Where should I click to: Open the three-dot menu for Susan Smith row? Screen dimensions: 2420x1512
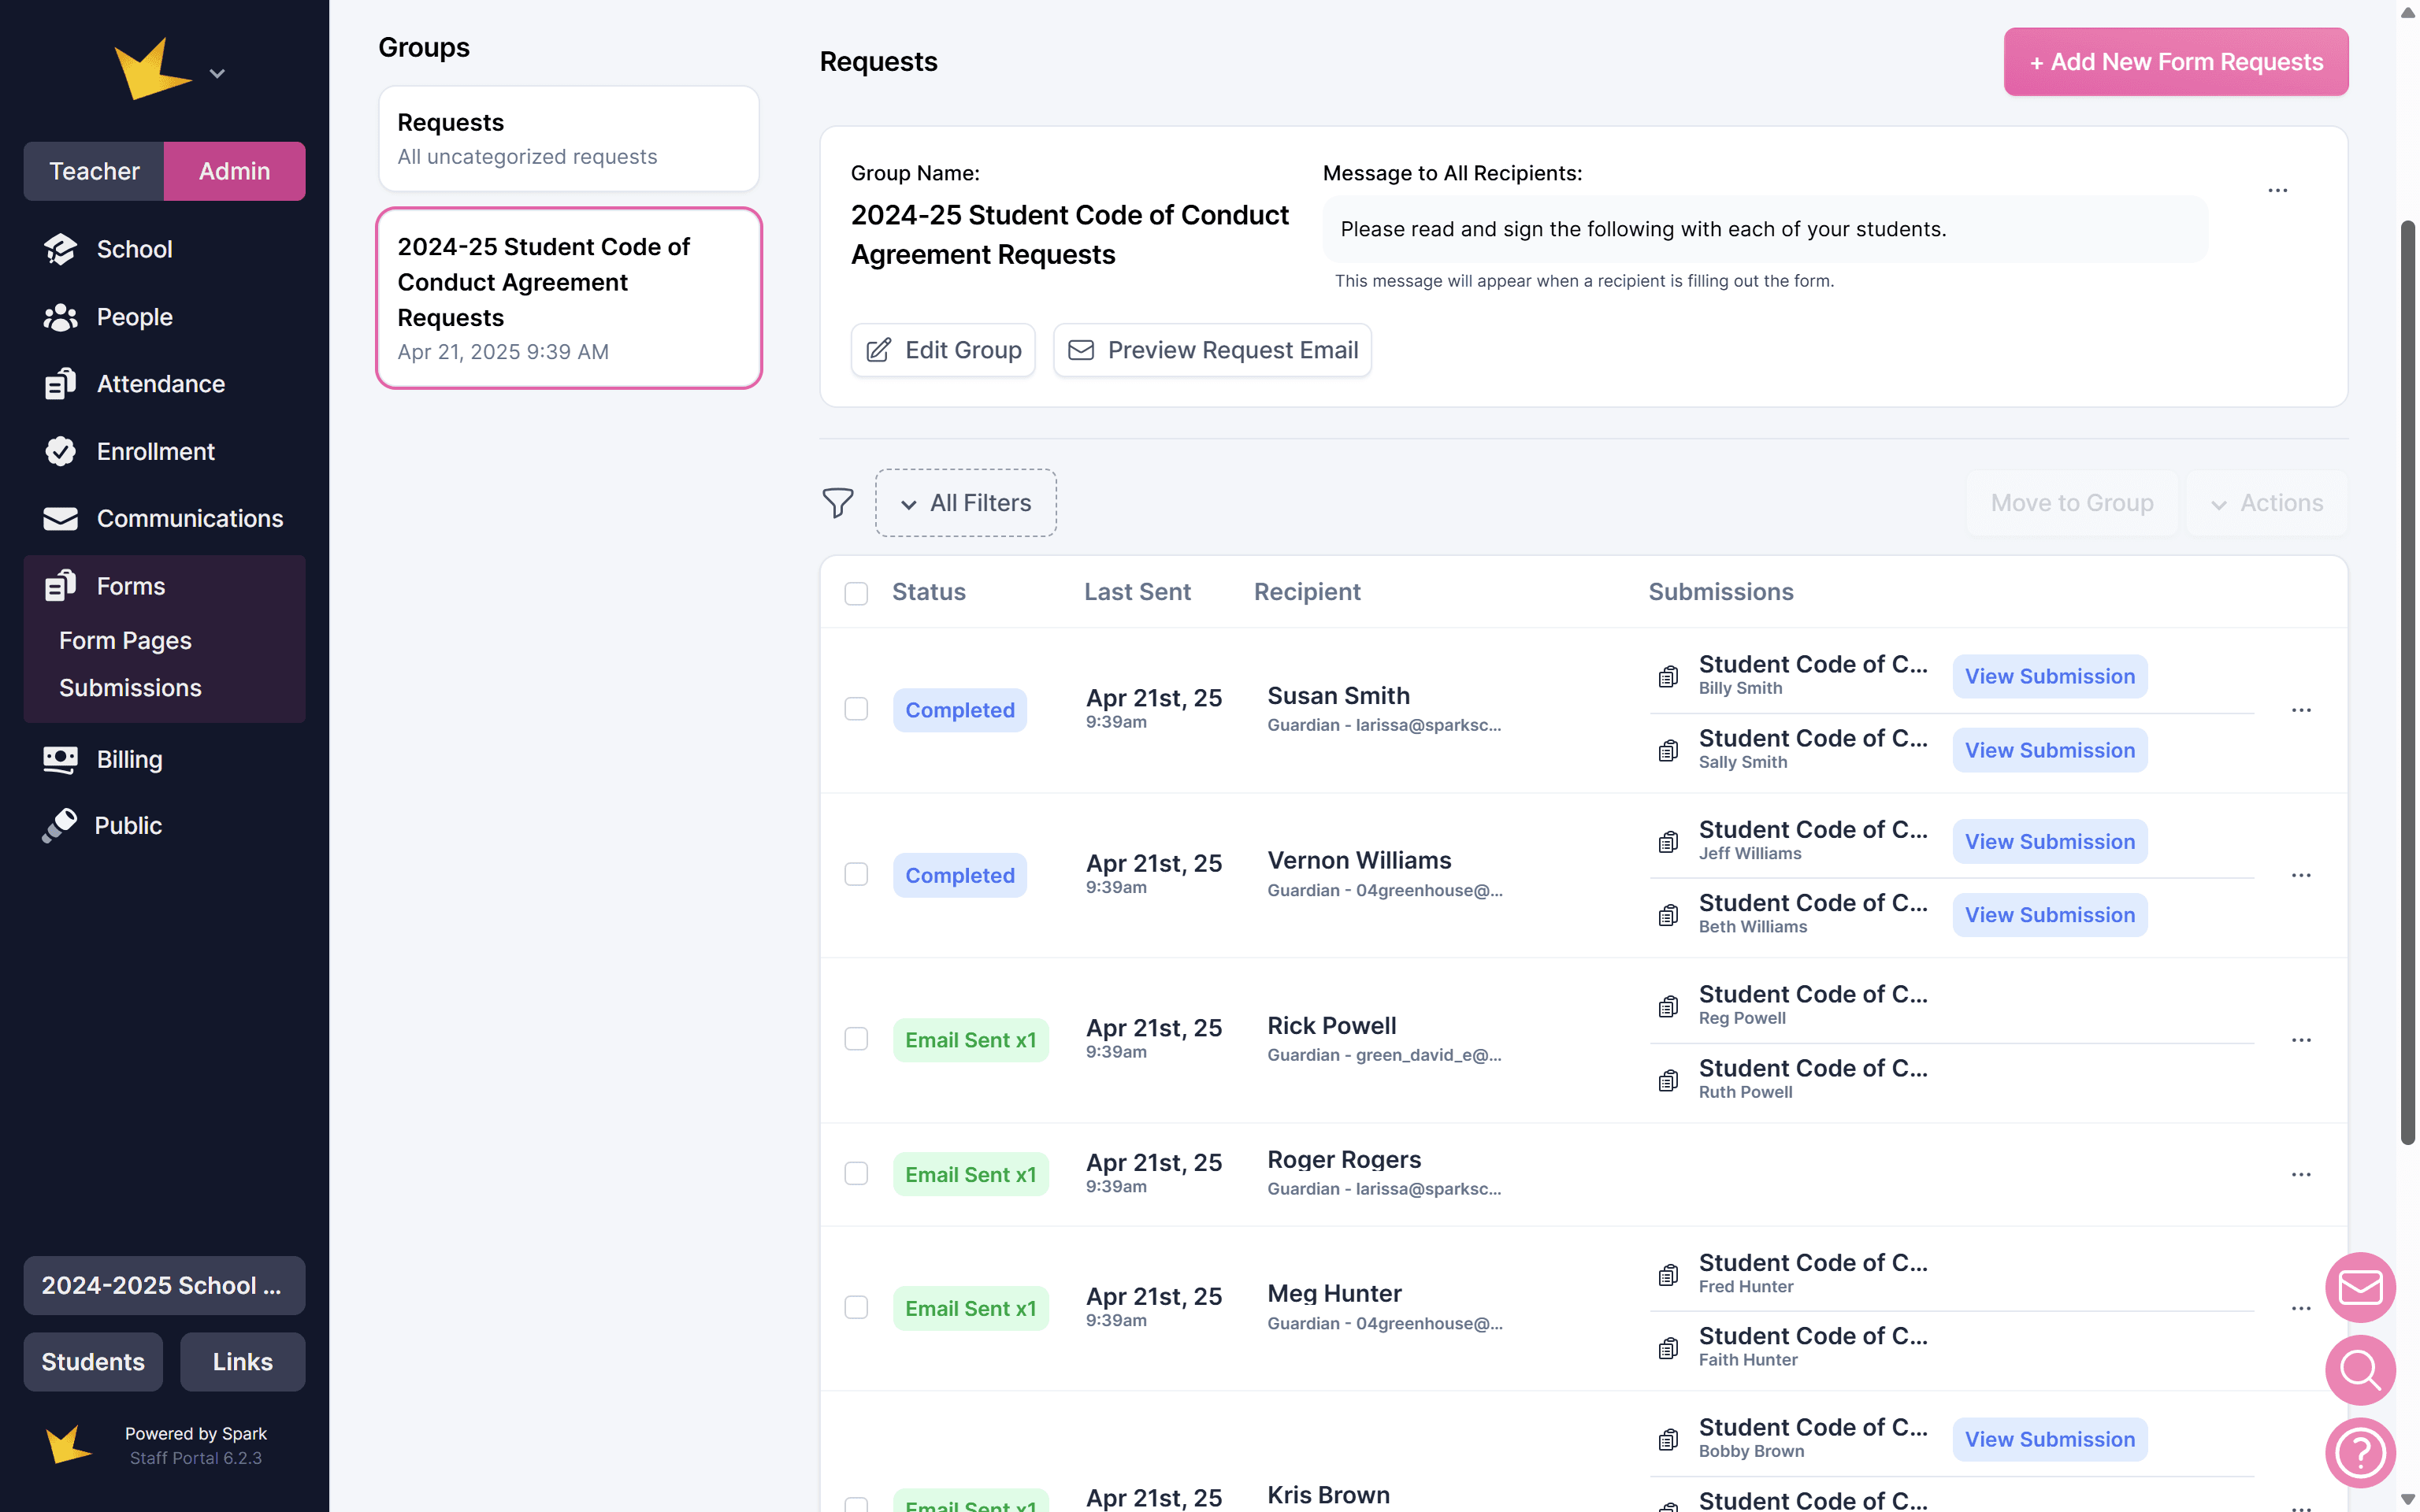point(2300,710)
